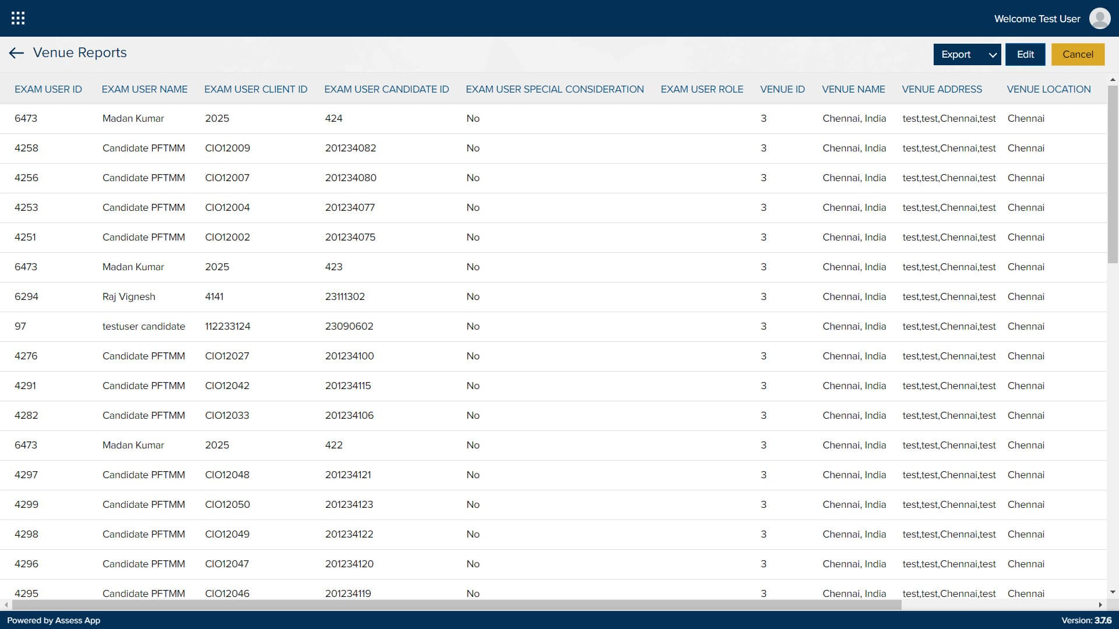Click the horizontal scrollbar right arrow
1119x629 pixels.
coord(1100,605)
